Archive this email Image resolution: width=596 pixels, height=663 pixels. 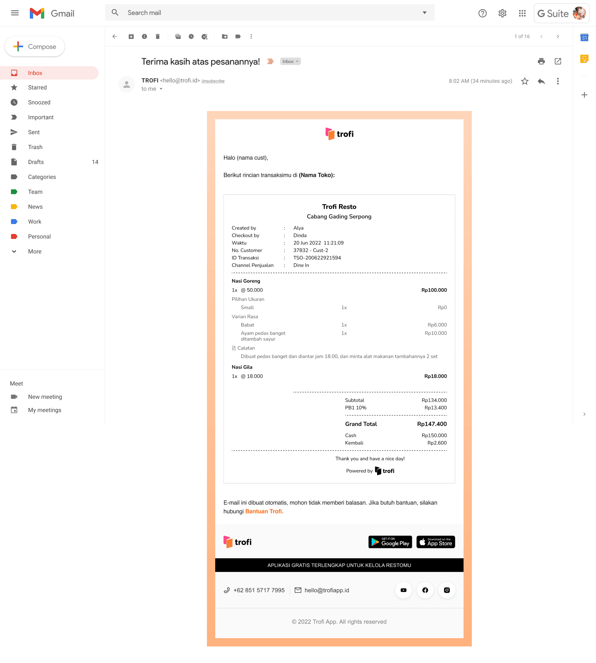(x=131, y=36)
